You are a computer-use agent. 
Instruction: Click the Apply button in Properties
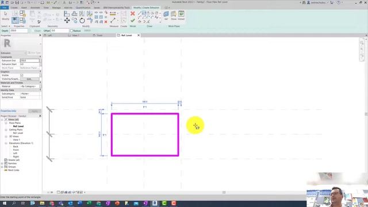tap(34, 111)
